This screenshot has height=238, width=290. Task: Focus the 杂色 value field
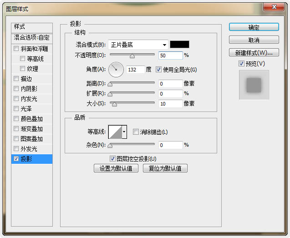click(171, 145)
